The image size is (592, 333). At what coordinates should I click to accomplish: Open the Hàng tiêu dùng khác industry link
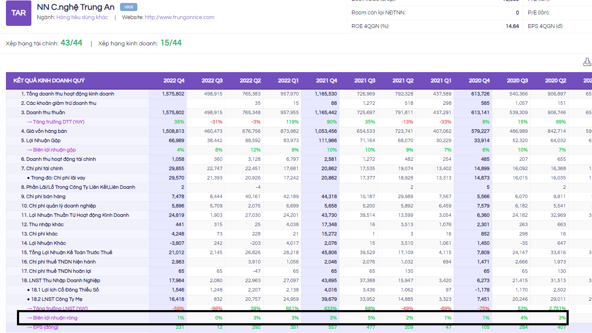click(x=82, y=17)
